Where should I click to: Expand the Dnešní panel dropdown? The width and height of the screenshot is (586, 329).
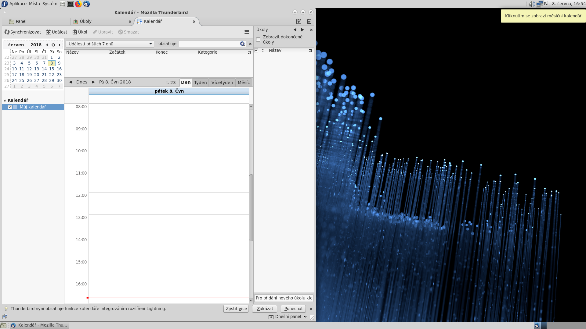(x=305, y=317)
